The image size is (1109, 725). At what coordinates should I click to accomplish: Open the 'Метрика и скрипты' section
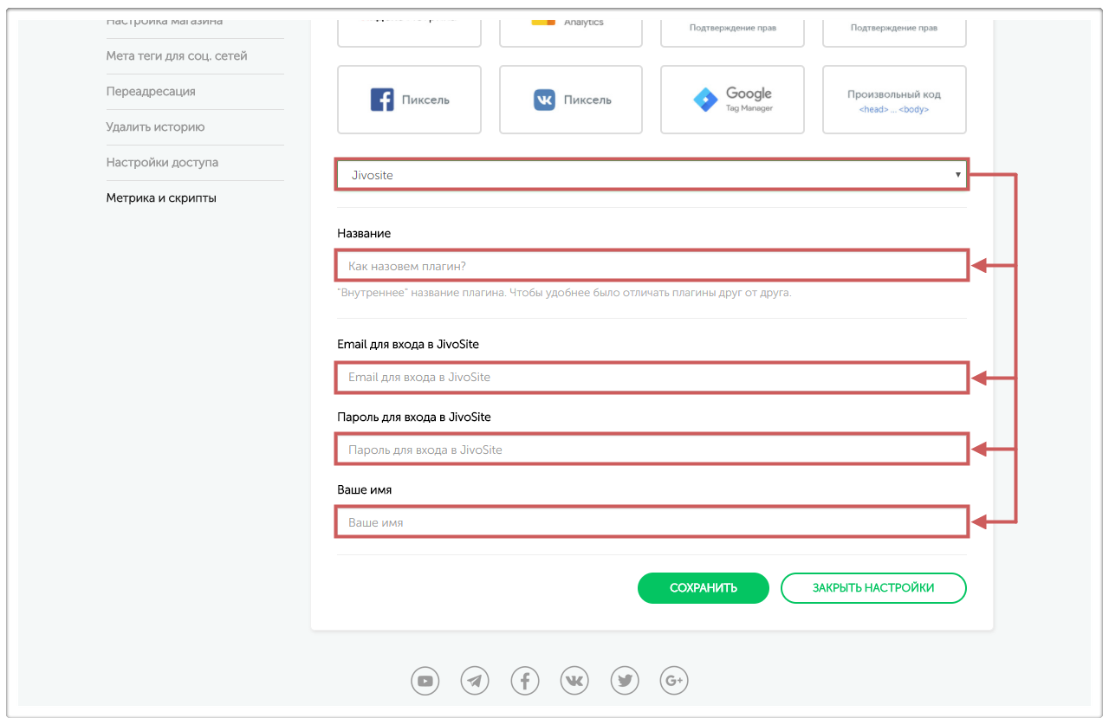pyautogui.click(x=161, y=198)
